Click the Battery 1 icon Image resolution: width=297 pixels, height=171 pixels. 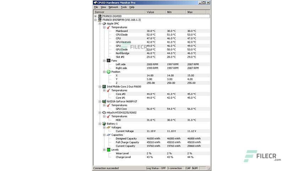click(x=104, y=124)
